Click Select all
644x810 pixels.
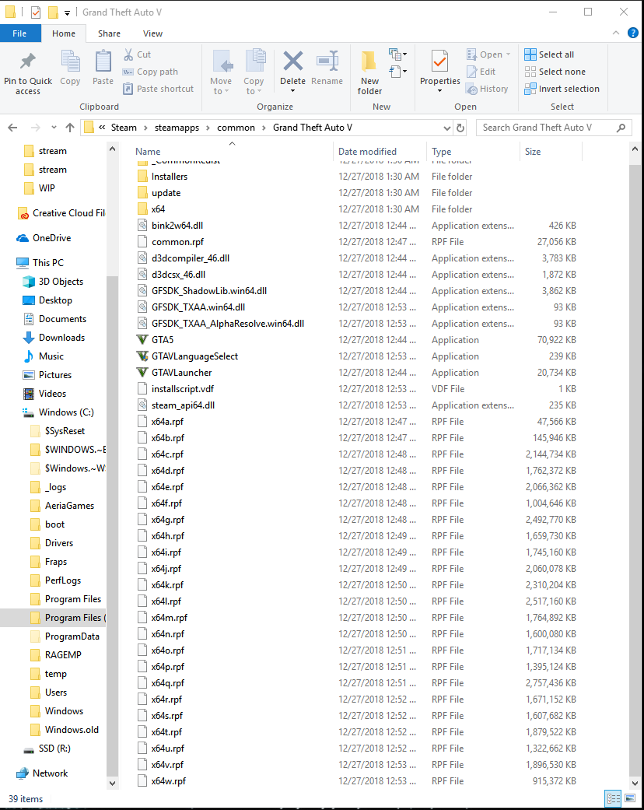coord(549,54)
